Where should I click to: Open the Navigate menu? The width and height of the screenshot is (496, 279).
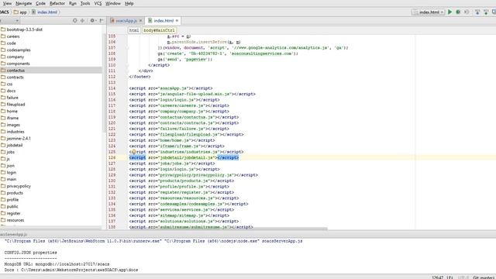point(23,3)
